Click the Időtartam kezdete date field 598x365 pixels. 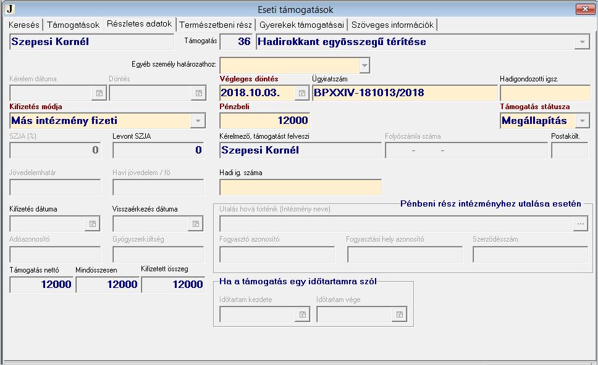pyautogui.click(x=258, y=314)
